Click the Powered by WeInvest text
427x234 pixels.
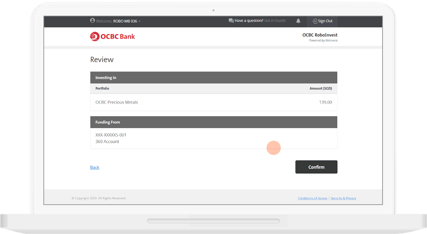point(323,40)
